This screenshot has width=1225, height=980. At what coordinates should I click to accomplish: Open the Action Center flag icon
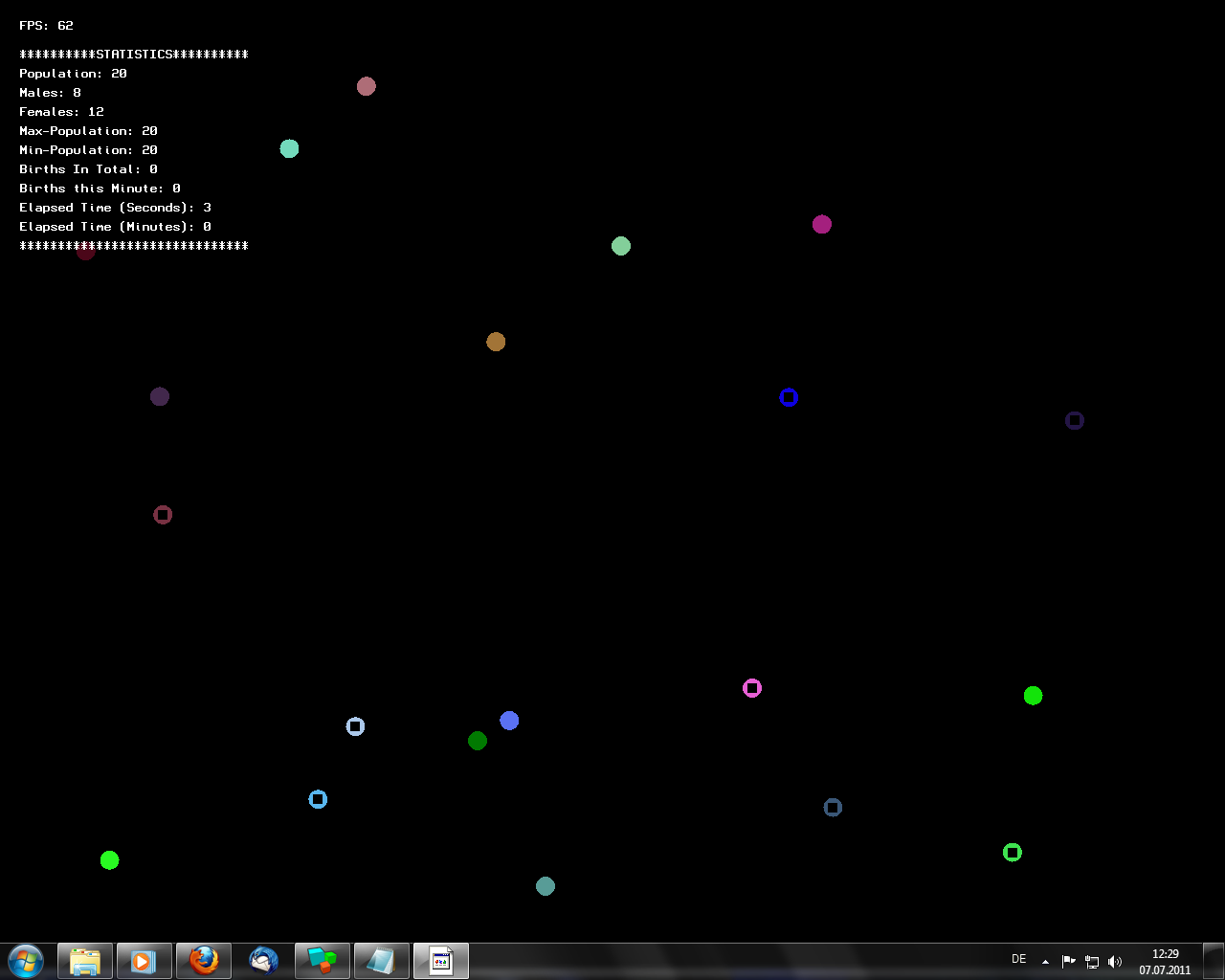point(1069,962)
